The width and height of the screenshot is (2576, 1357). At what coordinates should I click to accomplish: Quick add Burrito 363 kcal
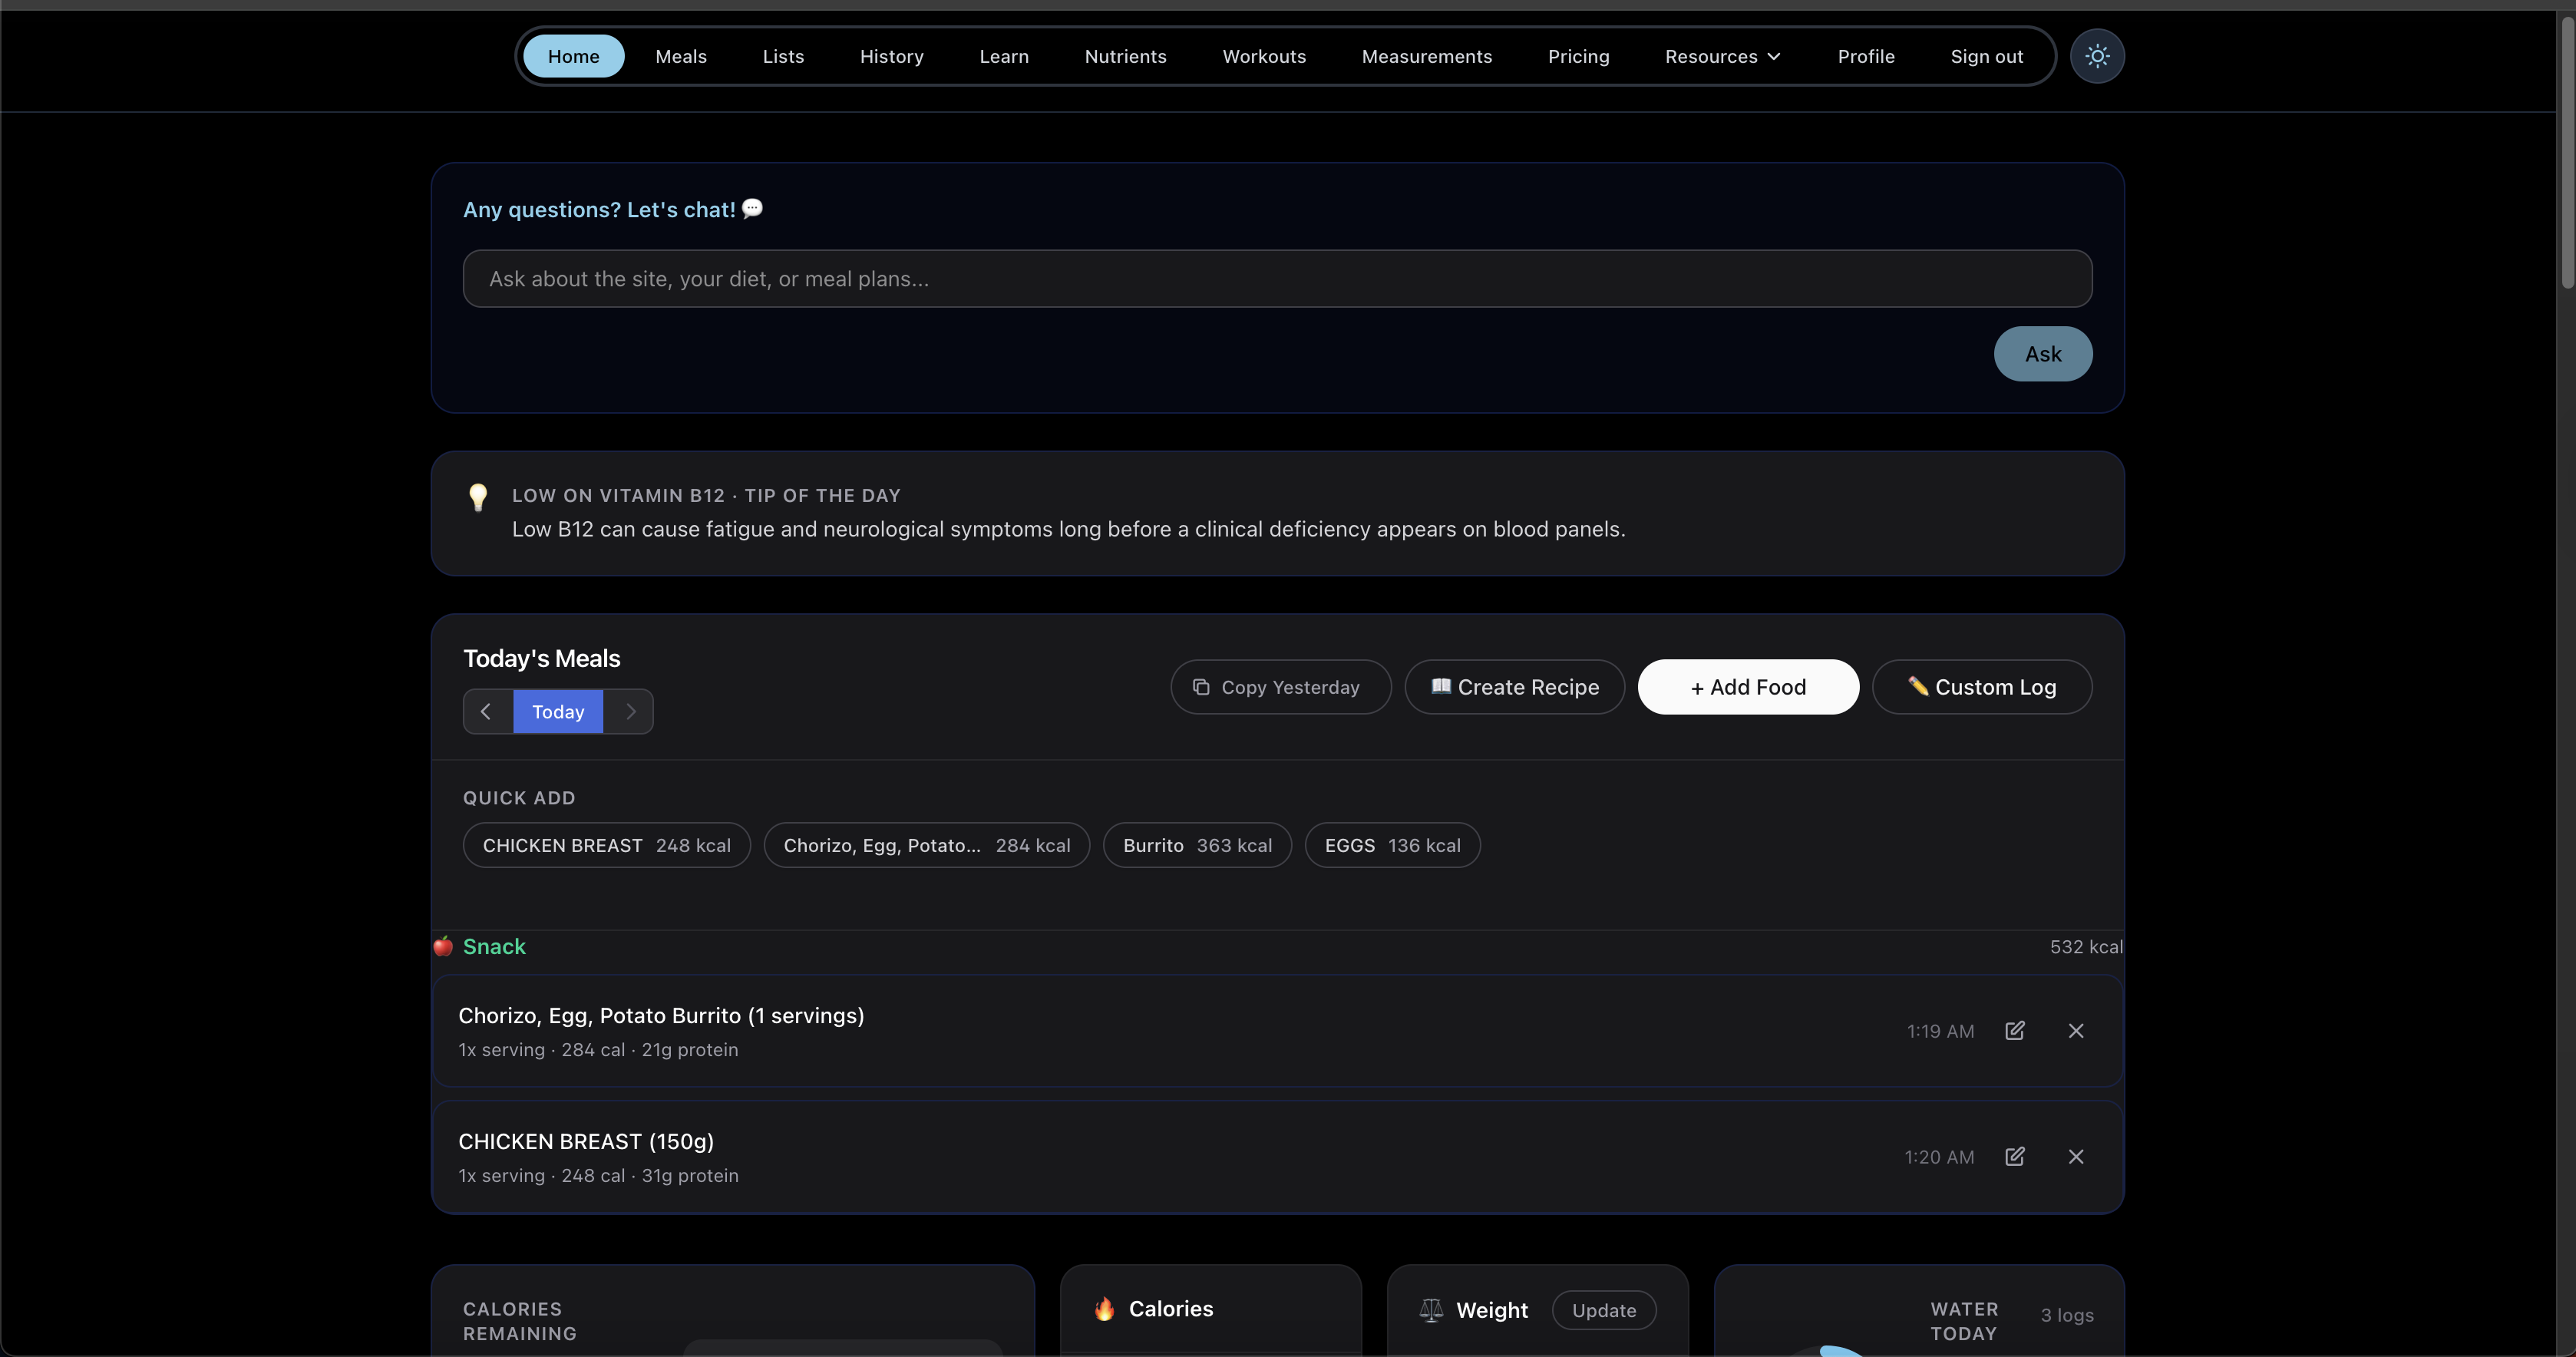[x=1197, y=846]
